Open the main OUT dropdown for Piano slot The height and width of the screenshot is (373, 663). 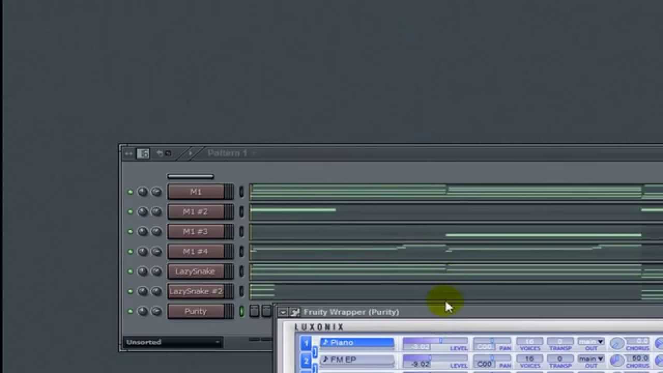[591, 342]
